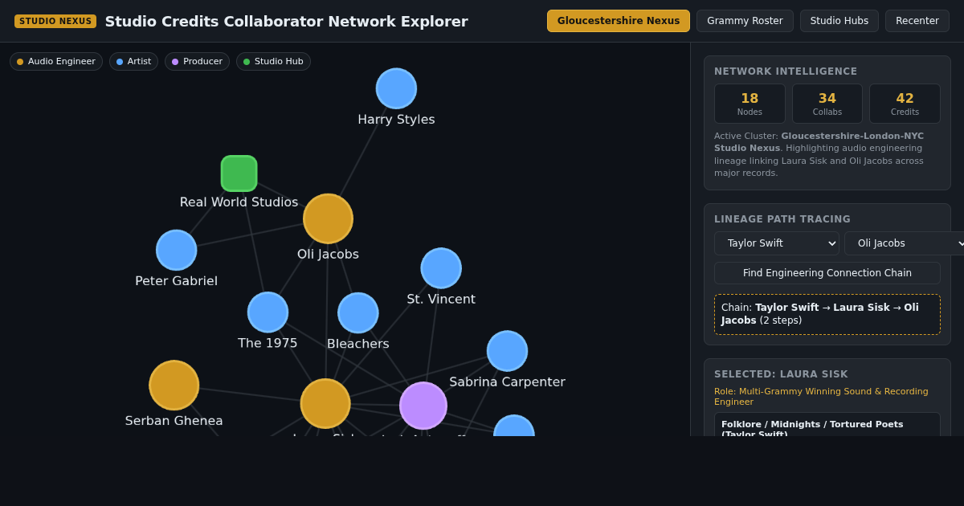Toggle the Audio Engineer legend filter
This screenshot has width=964, height=506.
click(56, 62)
